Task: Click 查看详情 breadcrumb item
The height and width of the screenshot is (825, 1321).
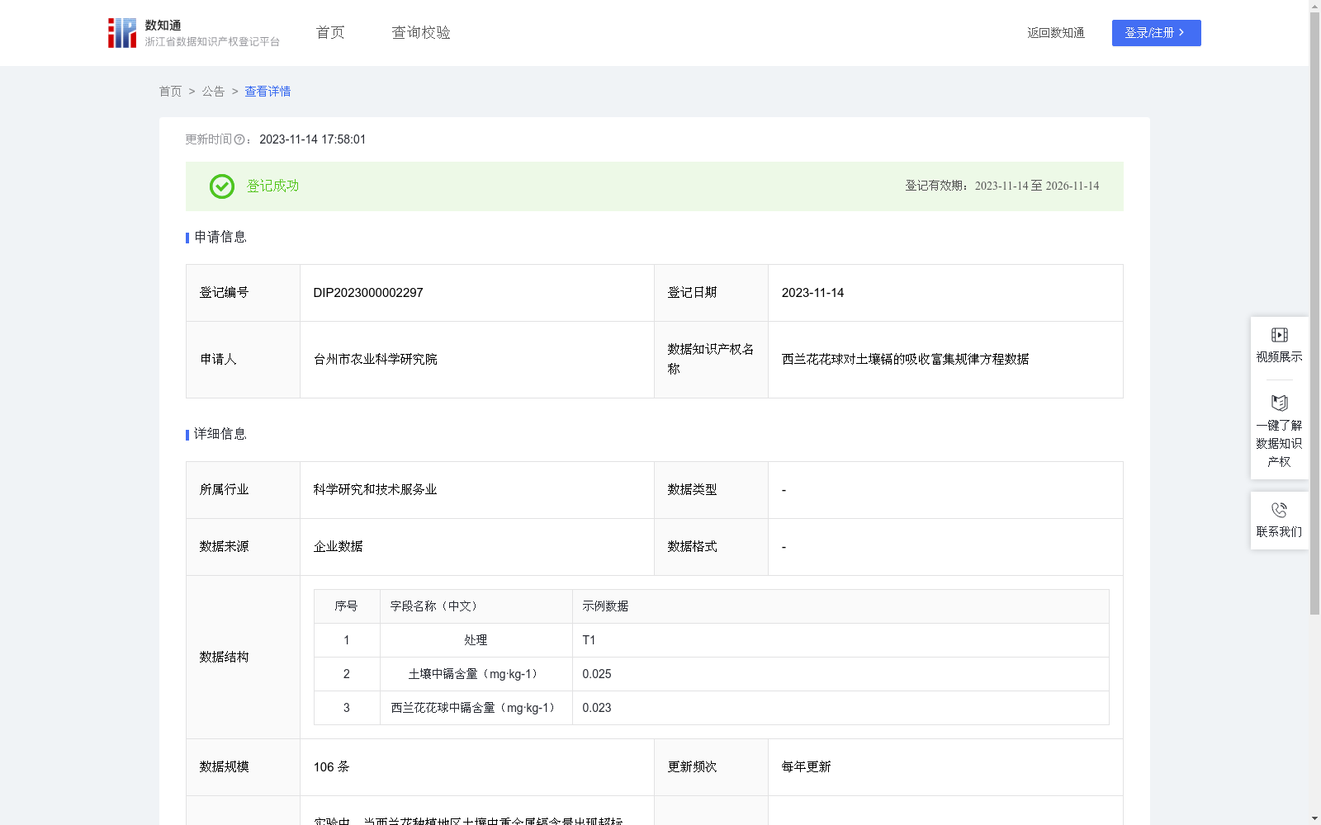Action: (x=268, y=92)
